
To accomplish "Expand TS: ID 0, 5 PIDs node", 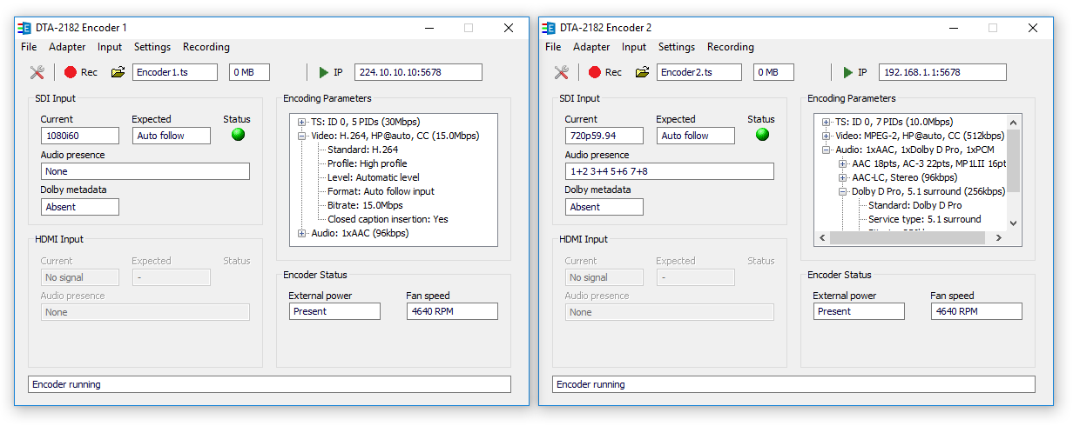I will [x=302, y=122].
